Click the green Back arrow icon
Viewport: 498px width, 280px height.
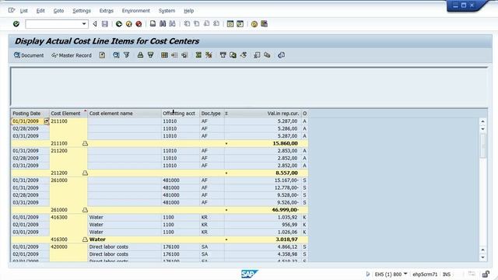(x=119, y=24)
